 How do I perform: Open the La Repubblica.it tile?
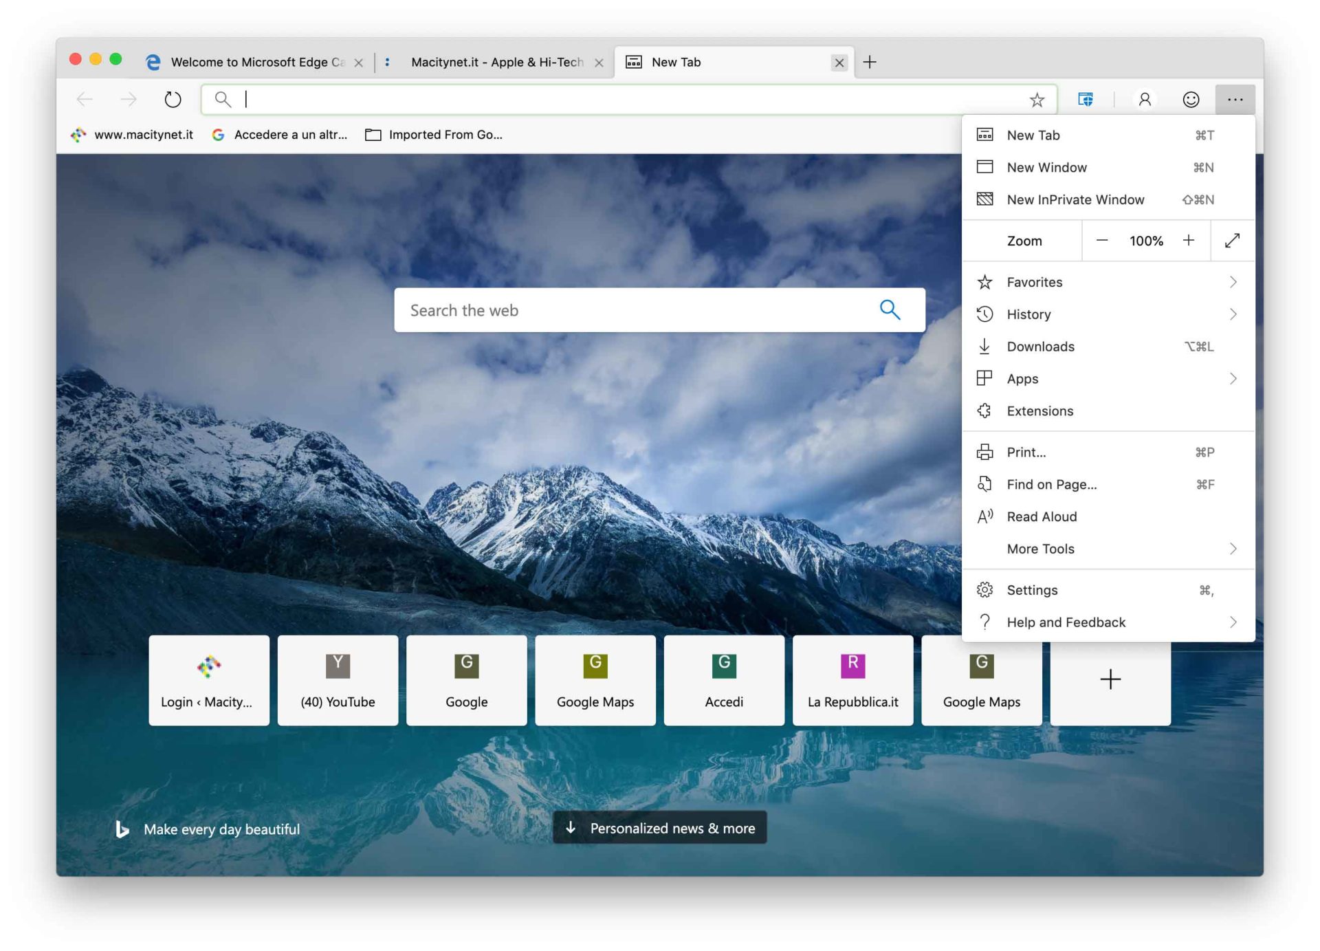coord(852,680)
